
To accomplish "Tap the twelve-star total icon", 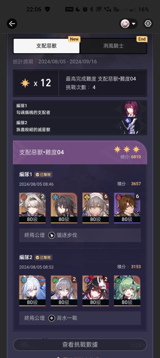I will (x=25, y=83).
